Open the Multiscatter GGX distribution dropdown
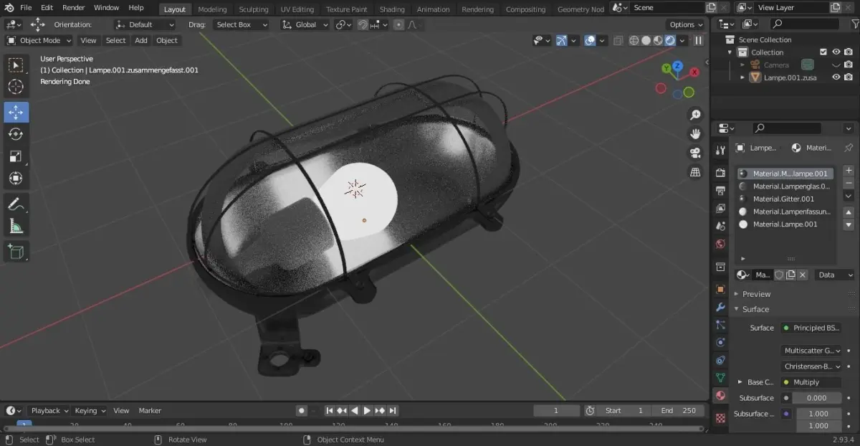This screenshot has height=446, width=860. [x=812, y=351]
